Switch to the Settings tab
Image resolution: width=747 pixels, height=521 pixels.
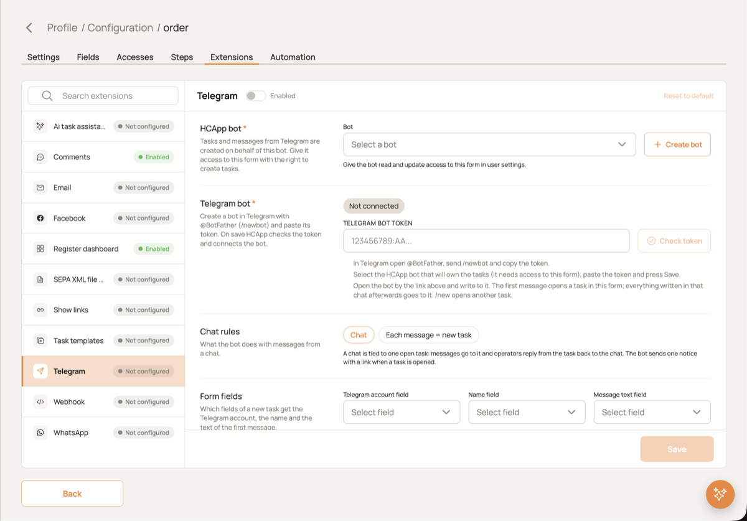coord(44,57)
